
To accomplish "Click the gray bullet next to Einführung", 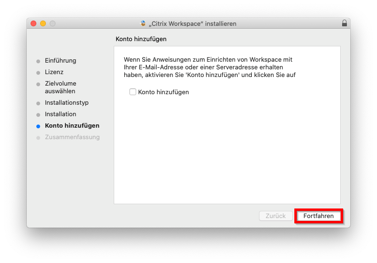I will click(38, 61).
